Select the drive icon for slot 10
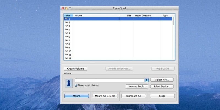220x110 pixels. 67,51
